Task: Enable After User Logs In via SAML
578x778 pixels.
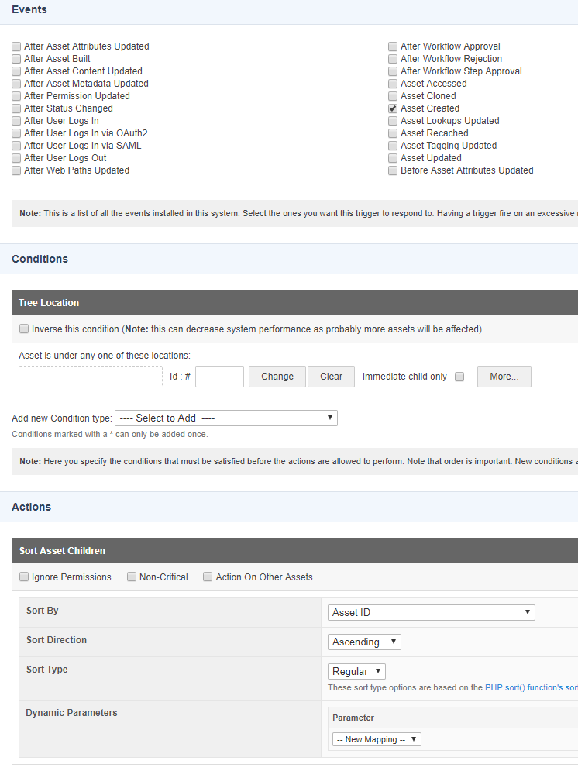Action: point(16,146)
